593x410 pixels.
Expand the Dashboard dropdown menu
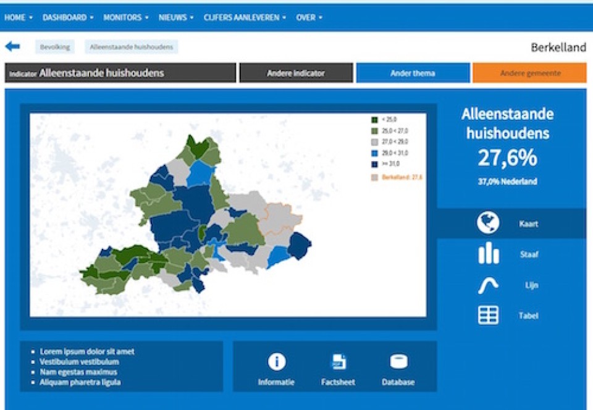[67, 18]
